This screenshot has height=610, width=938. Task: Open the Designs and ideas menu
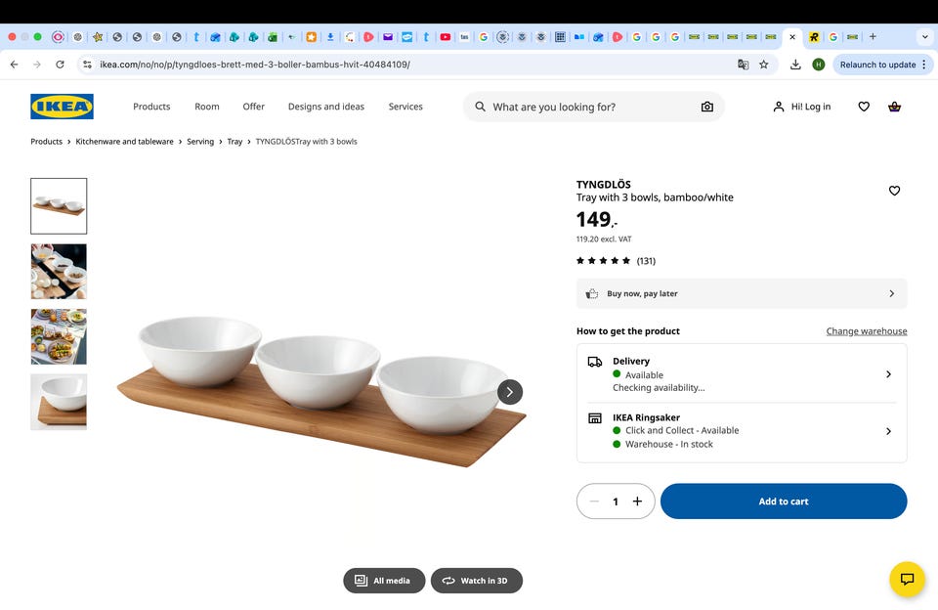325,107
